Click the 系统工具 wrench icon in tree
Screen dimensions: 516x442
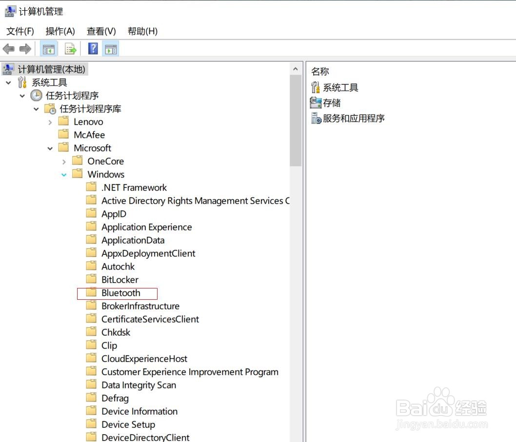pyautogui.click(x=22, y=82)
